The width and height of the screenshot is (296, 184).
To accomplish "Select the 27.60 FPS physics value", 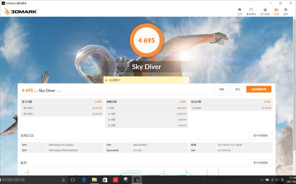I will [x=182, y=114].
